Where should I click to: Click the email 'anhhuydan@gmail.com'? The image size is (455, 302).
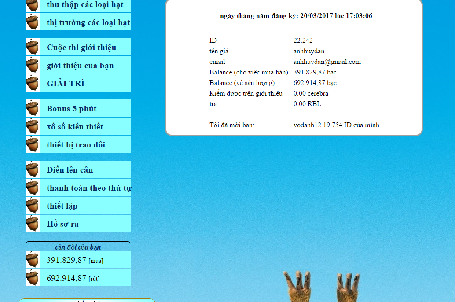coord(327,62)
